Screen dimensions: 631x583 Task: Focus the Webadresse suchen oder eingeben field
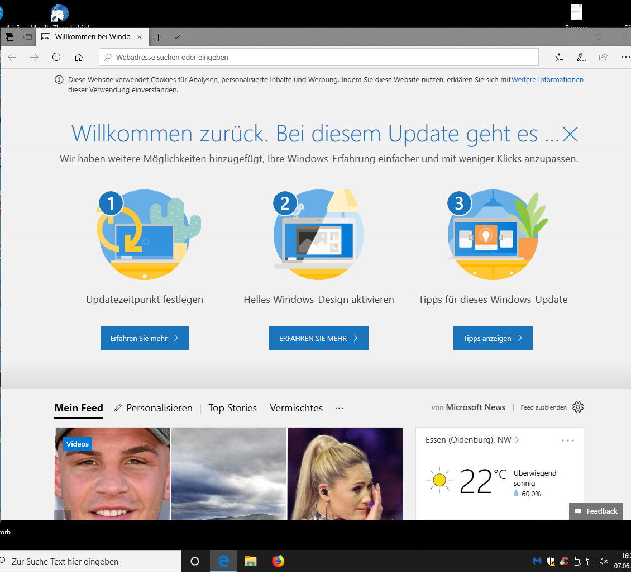(x=319, y=57)
